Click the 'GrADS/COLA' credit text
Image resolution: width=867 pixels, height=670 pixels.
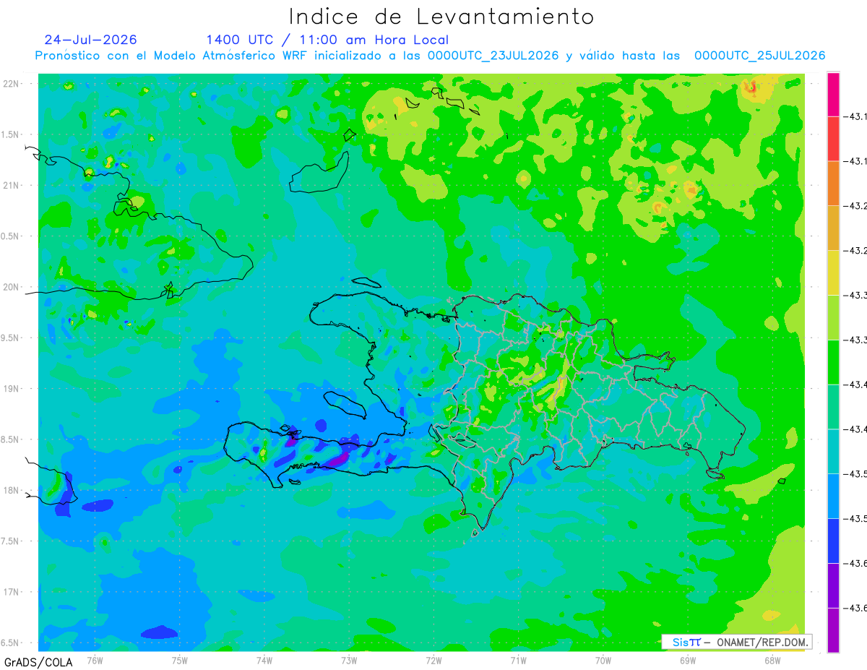tap(38, 662)
